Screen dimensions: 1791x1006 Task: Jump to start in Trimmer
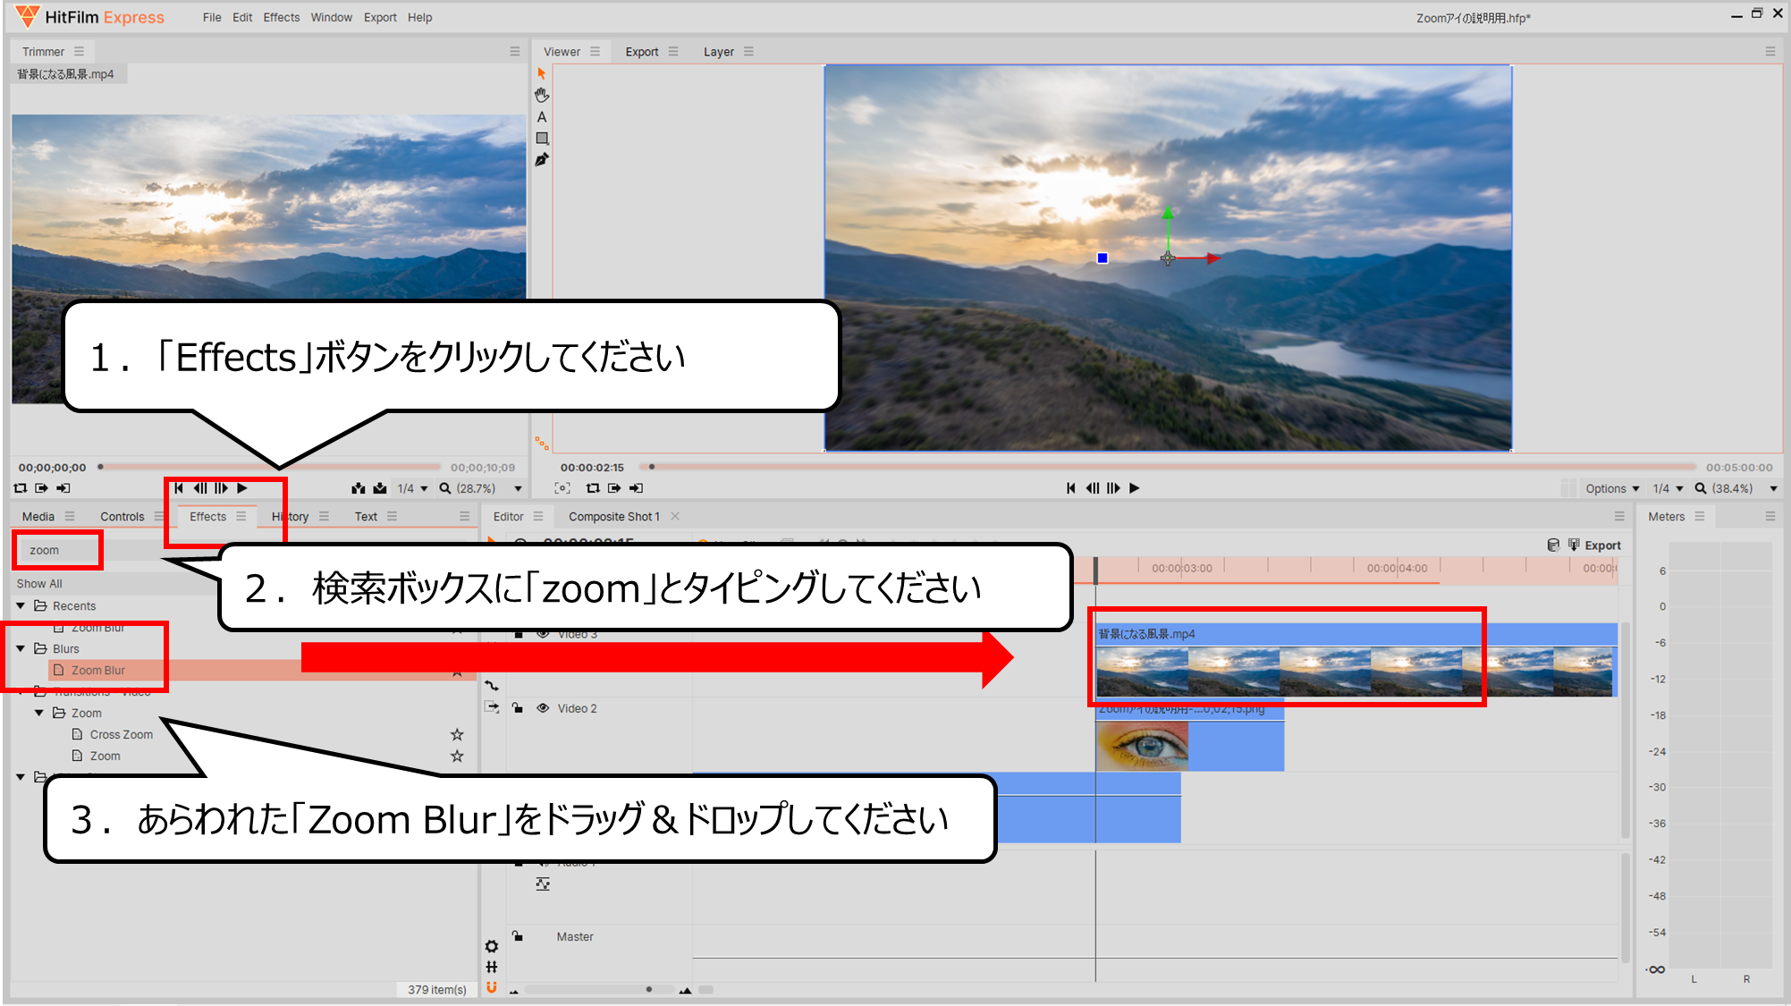179,488
